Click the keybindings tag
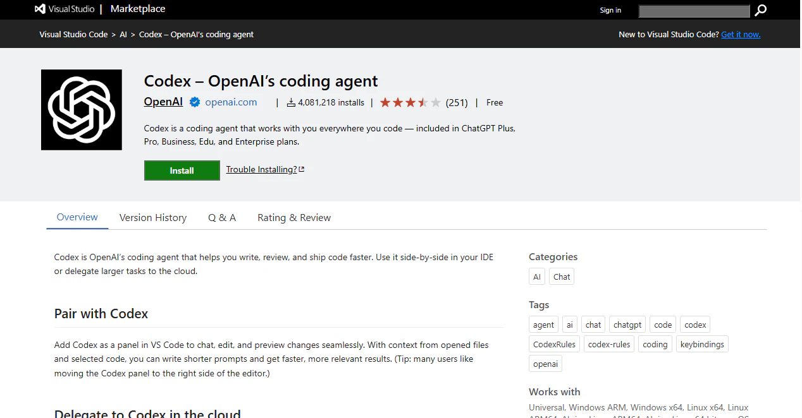This screenshot has width=802, height=418. point(703,344)
